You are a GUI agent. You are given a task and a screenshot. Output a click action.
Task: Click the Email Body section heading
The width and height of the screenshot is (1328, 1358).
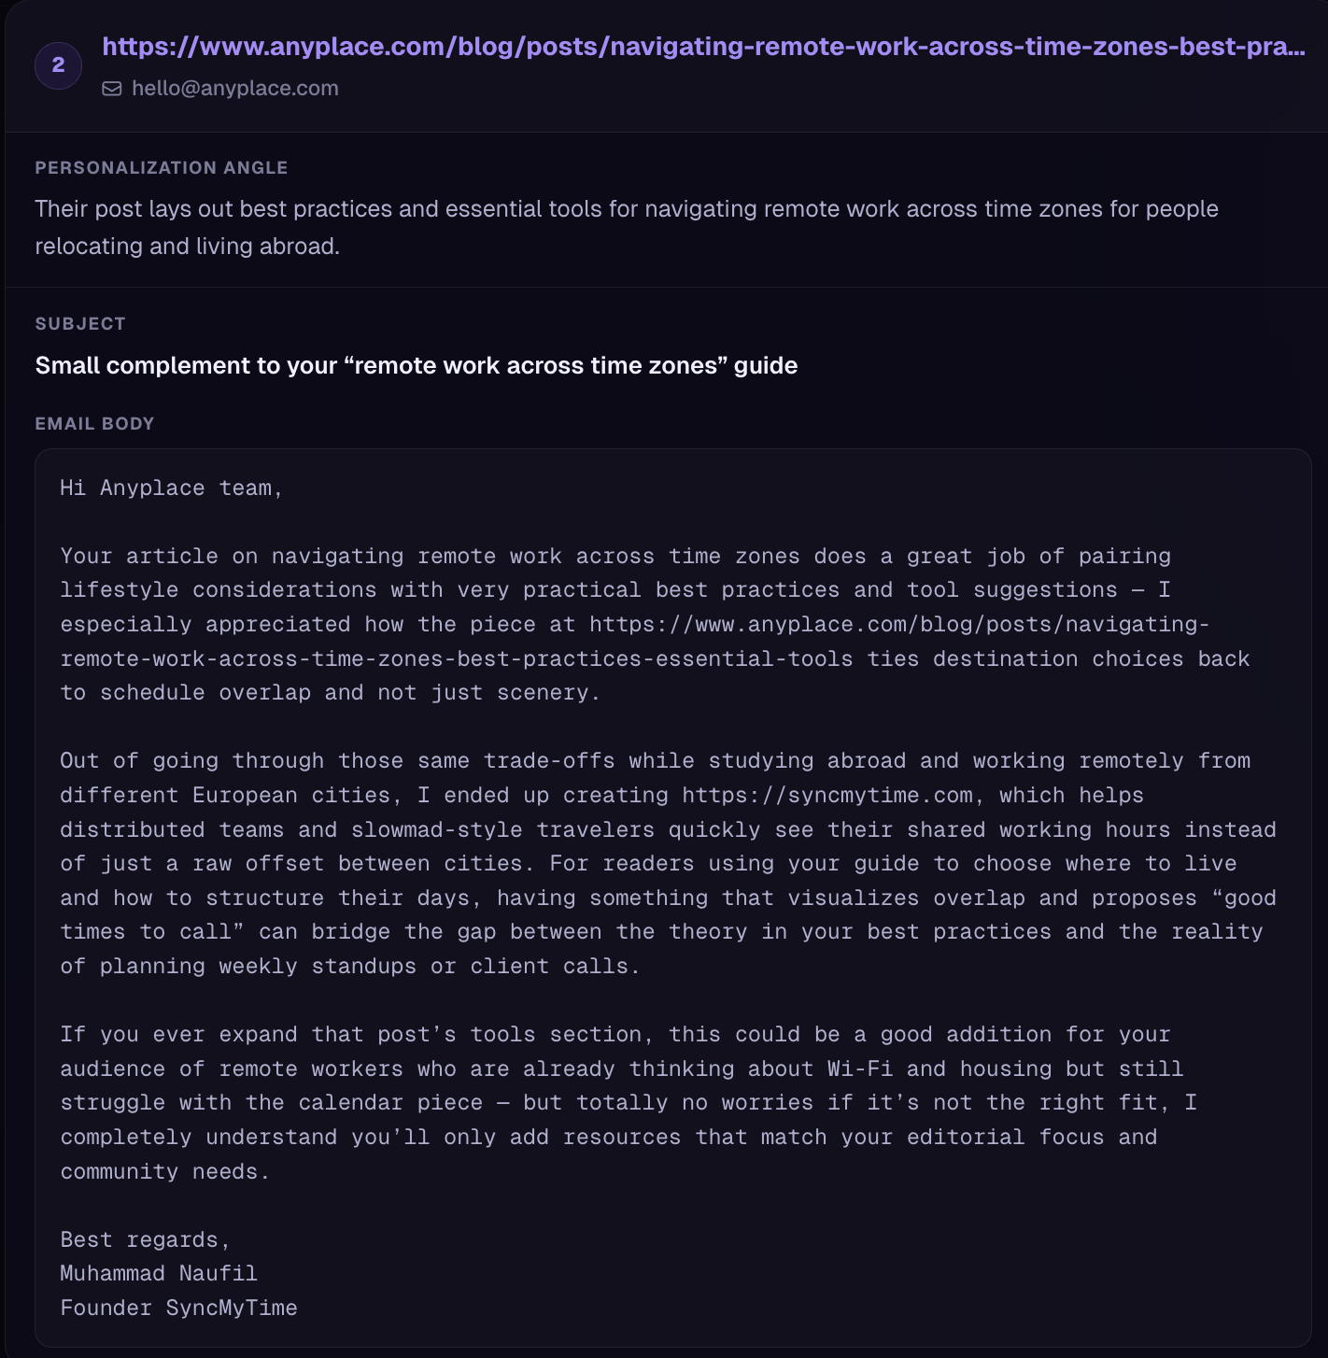pos(94,424)
